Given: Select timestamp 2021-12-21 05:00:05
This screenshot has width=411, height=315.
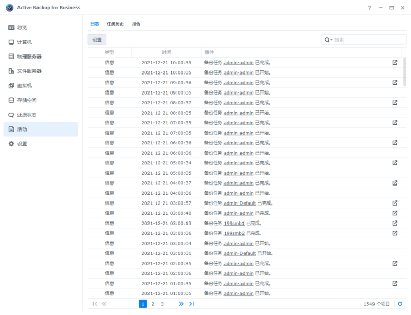Looking at the screenshot, I should pyautogui.click(x=166, y=173).
